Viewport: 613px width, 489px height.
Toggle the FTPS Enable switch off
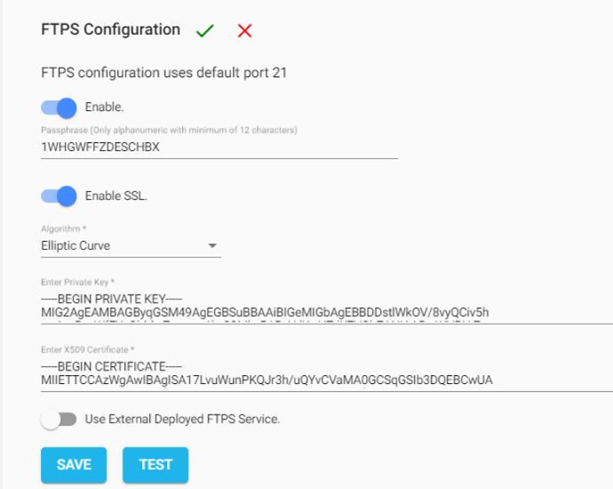59,108
